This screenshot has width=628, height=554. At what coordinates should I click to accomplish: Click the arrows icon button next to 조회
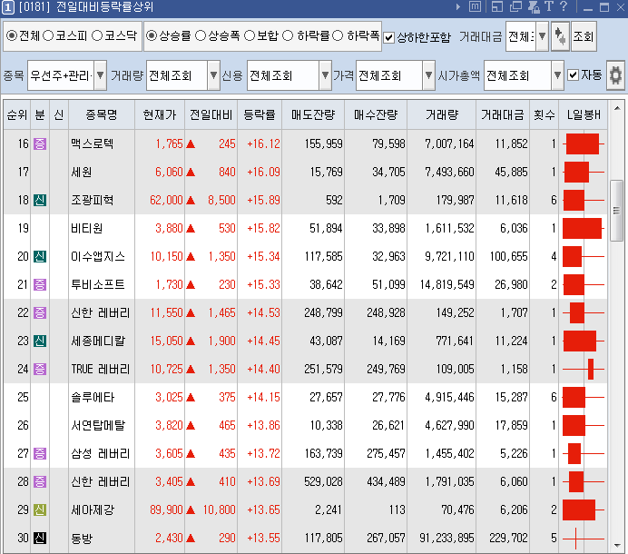click(x=560, y=36)
